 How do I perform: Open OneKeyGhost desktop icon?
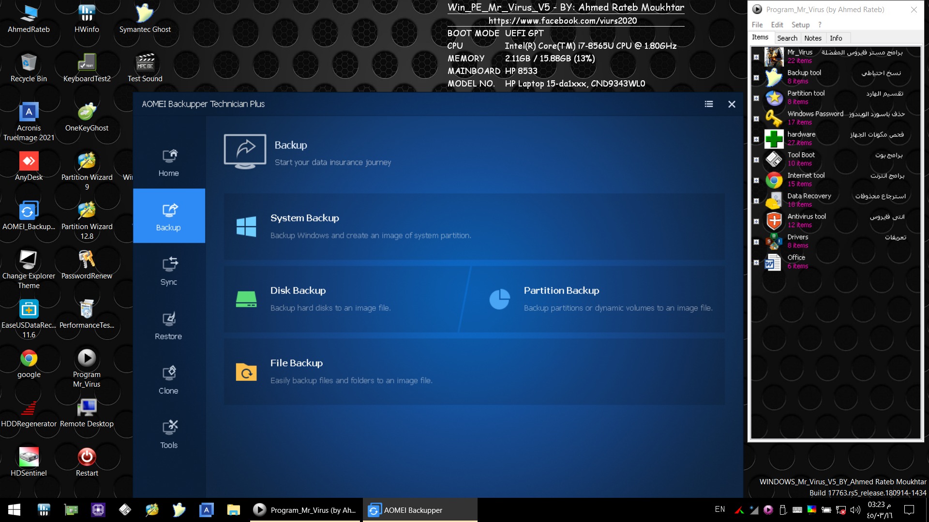coord(87,117)
